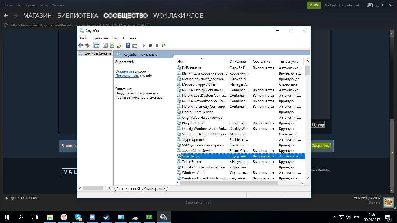Open the Properties toolbar icon in Services

105,45
